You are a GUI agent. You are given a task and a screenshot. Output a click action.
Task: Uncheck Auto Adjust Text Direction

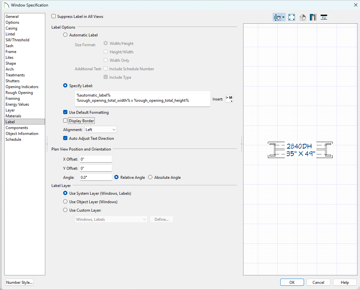(x=65, y=138)
